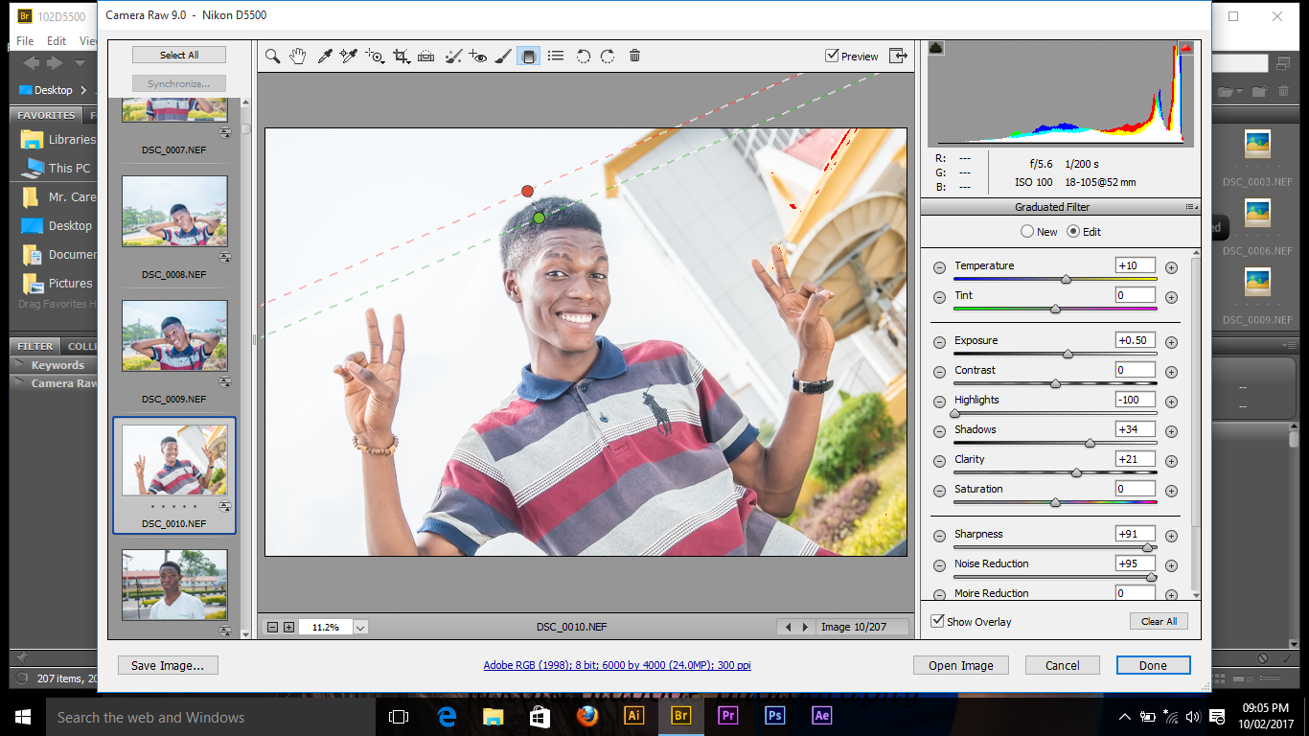This screenshot has height=736, width=1309.
Task: Click the Select All button
Action: (179, 55)
